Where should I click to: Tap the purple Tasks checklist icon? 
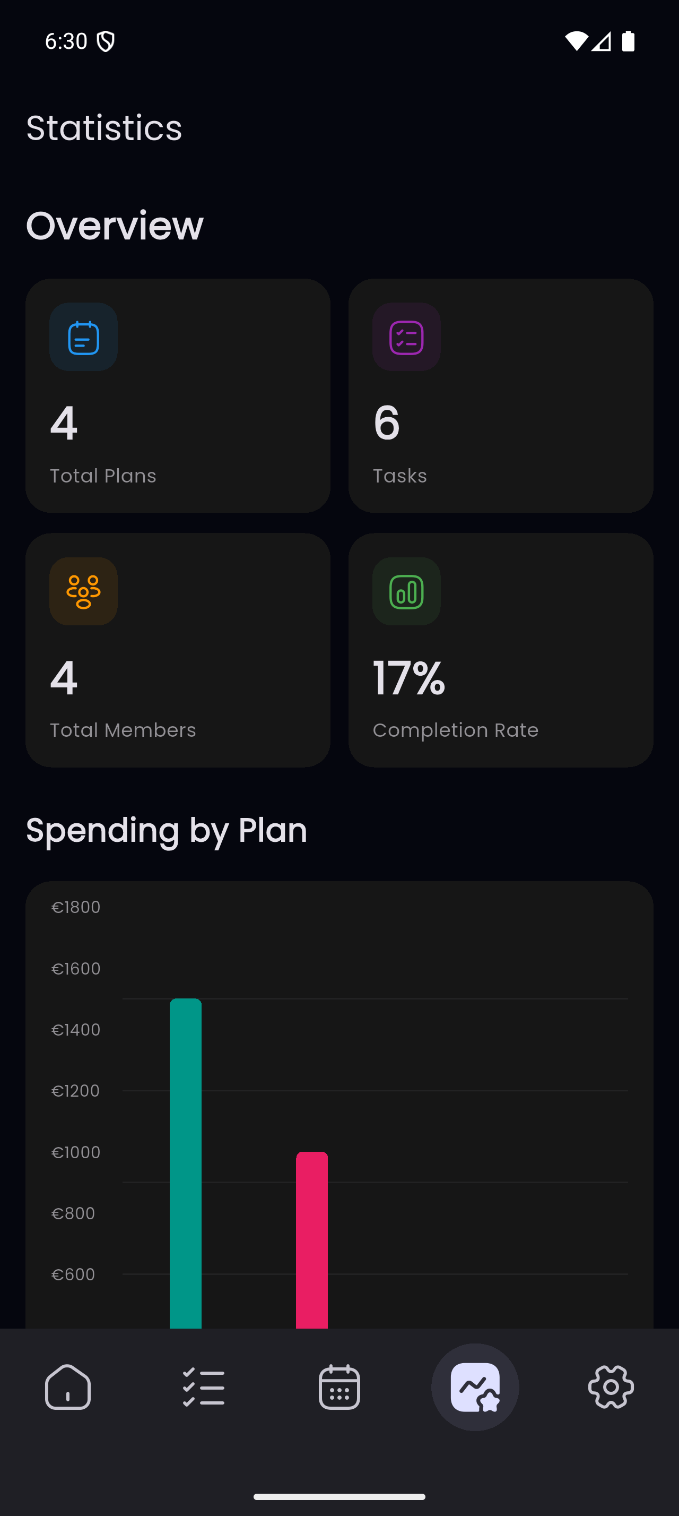click(406, 337)
